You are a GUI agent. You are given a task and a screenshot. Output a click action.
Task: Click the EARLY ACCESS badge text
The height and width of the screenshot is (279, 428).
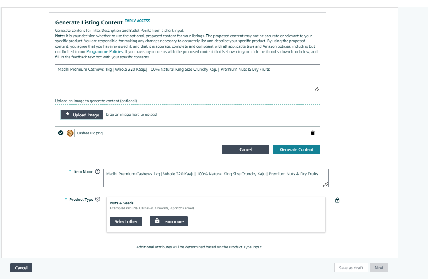(x=137, y=21)
